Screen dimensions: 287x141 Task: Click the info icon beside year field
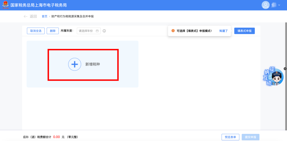pyautogui.click(x=104, y=31)
